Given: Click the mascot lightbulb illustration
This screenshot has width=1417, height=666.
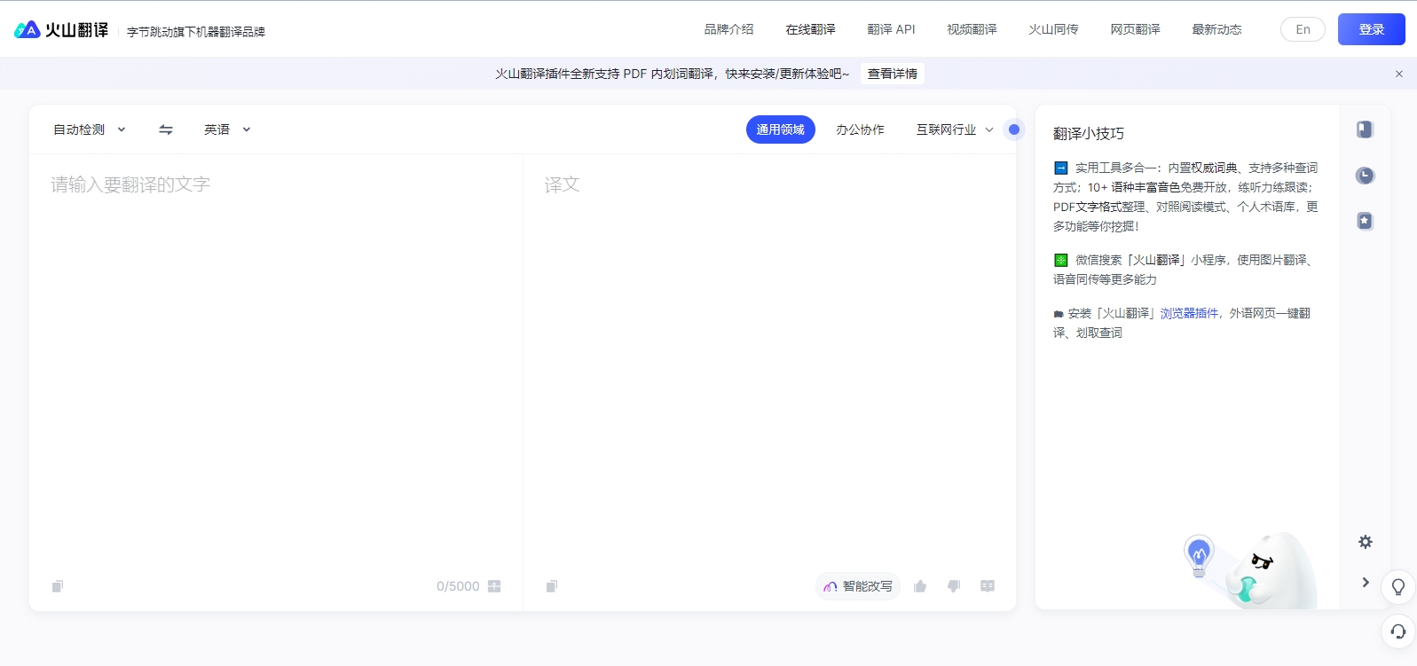Looking at the screenshot, I should pos(1199,556).
